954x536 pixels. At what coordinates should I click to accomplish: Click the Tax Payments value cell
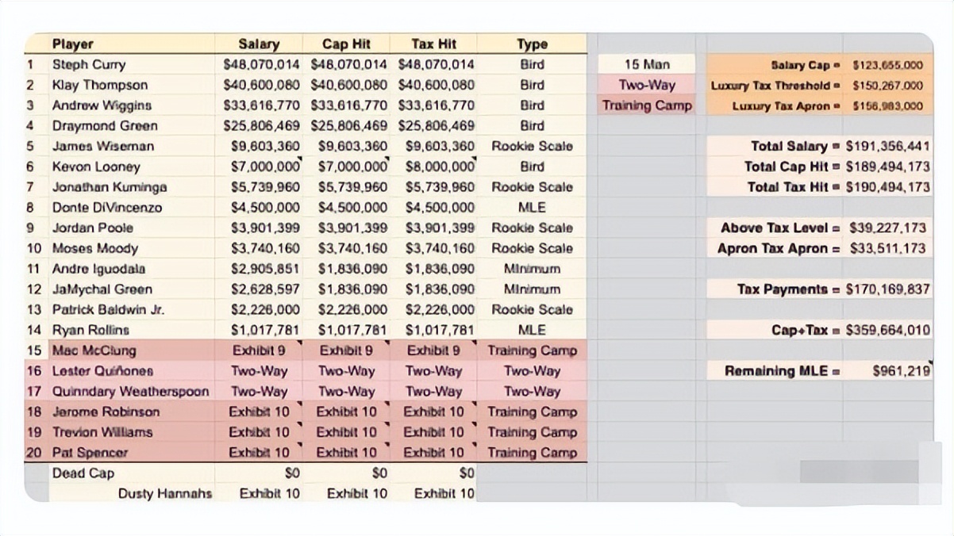tap(887, 289)
